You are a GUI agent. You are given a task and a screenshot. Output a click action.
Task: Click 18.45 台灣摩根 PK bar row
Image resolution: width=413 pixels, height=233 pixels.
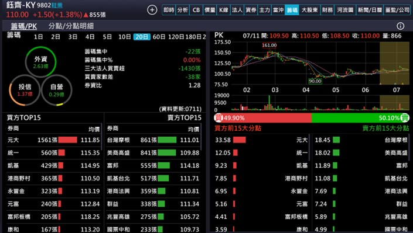pos(361,140)
